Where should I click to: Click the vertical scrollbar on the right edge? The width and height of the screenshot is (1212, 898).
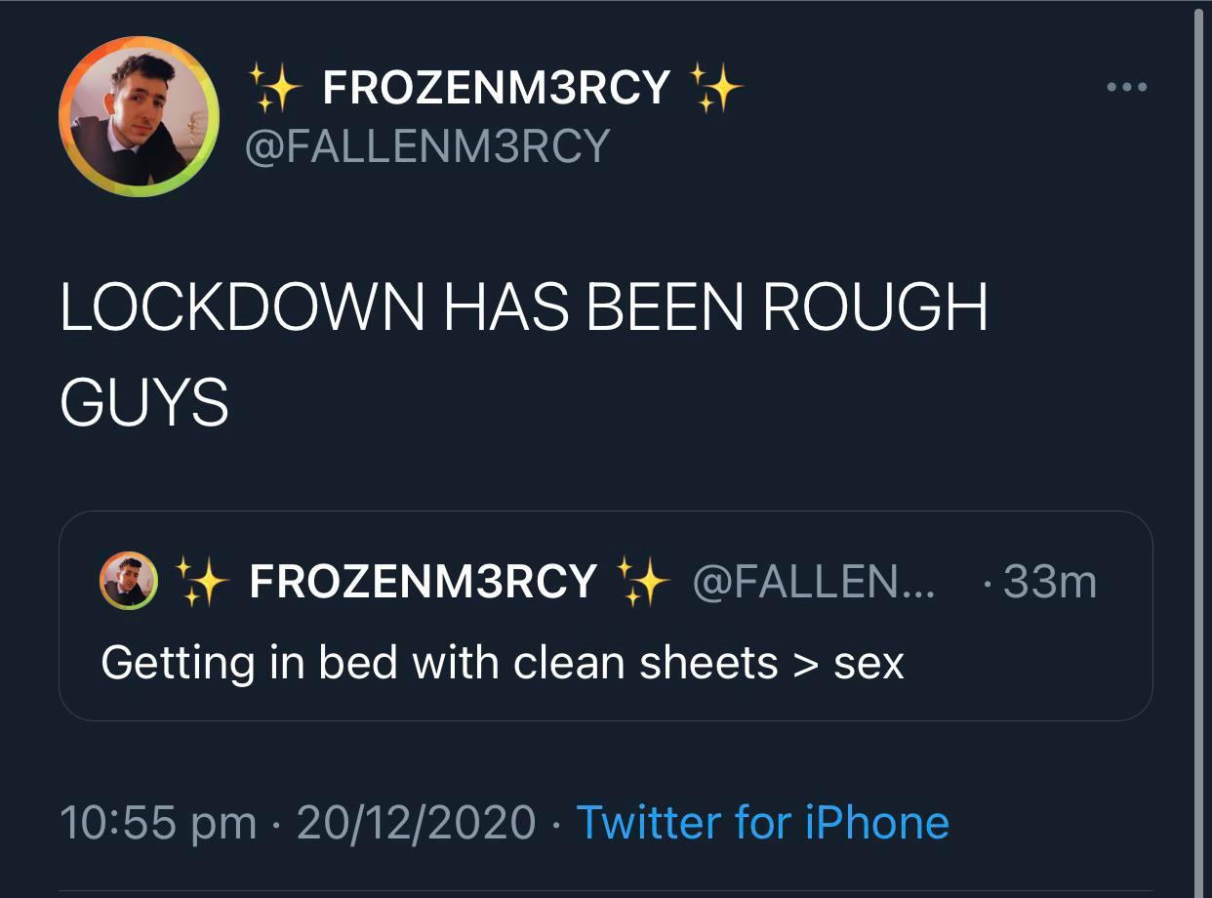(x=1199, y=449)
